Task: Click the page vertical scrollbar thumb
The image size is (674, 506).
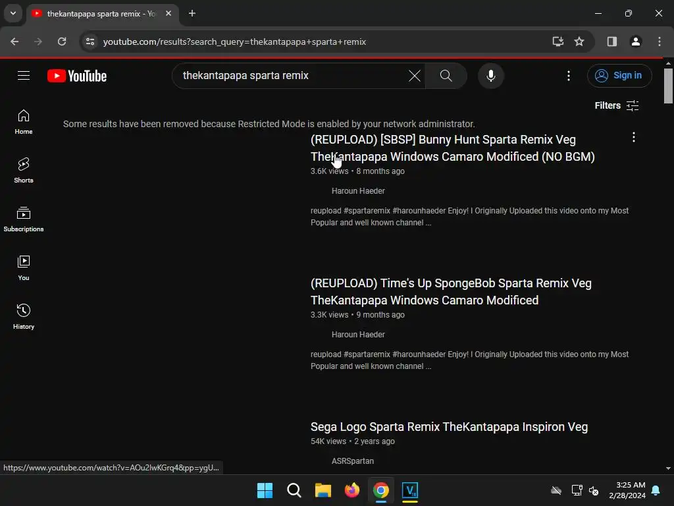Action: click(668, 86)
